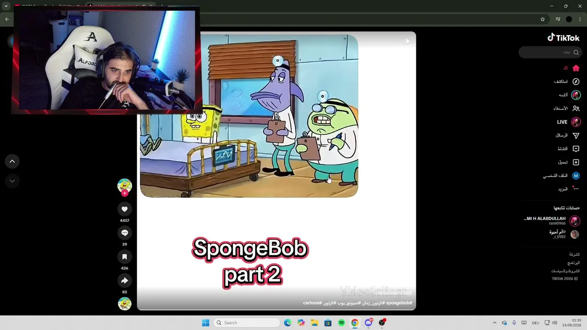Screen dimensions: 587x330
Task: Open the spinning sound disc below share
Action: (124, 303)
